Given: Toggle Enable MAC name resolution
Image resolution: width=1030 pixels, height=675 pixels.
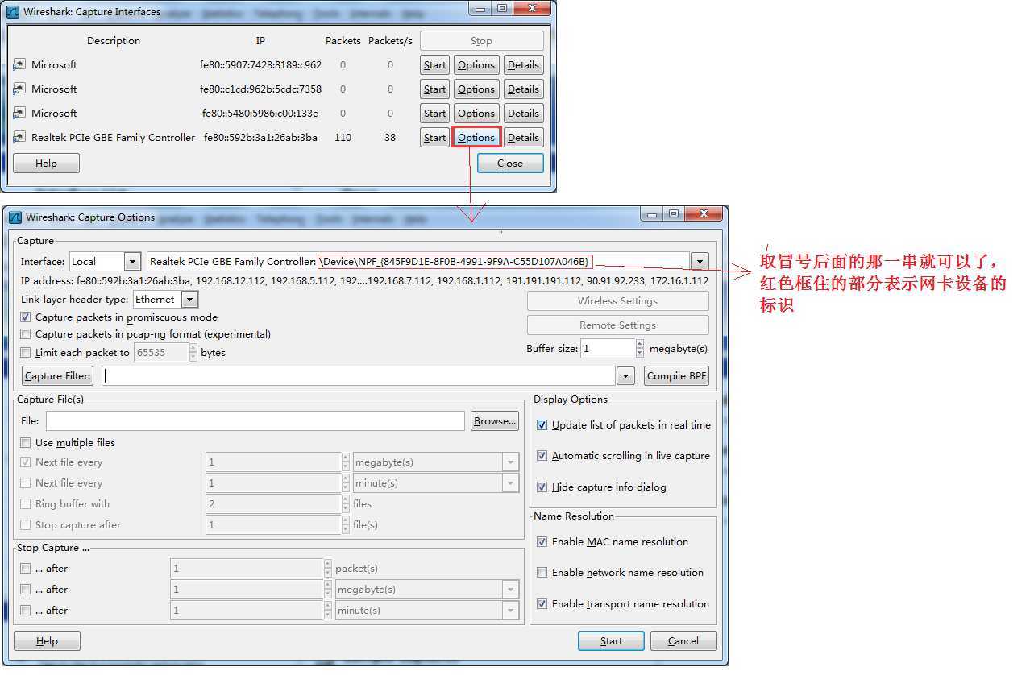Looking at the screenshot, I should 542,542.
